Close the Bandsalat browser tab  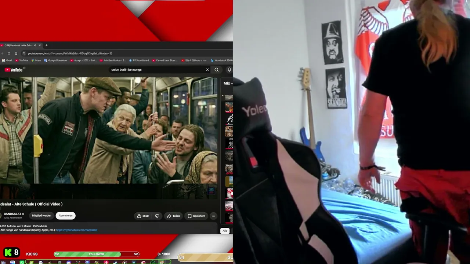pyautogui.click(x=40, y=45)
